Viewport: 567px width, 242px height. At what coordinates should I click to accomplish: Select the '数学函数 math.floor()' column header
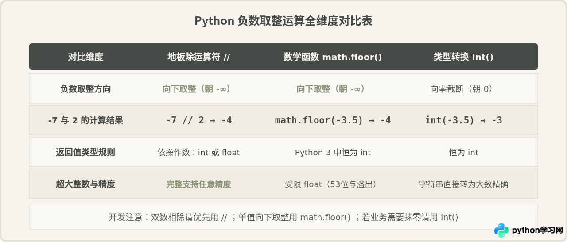tap(333, 57)
